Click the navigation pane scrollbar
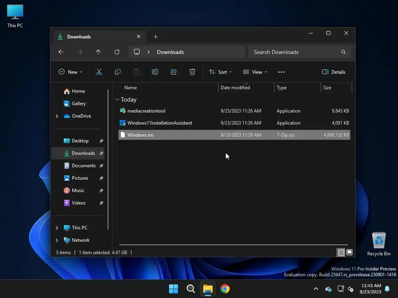This screenshot has height=298, width=398. [108, 159]
